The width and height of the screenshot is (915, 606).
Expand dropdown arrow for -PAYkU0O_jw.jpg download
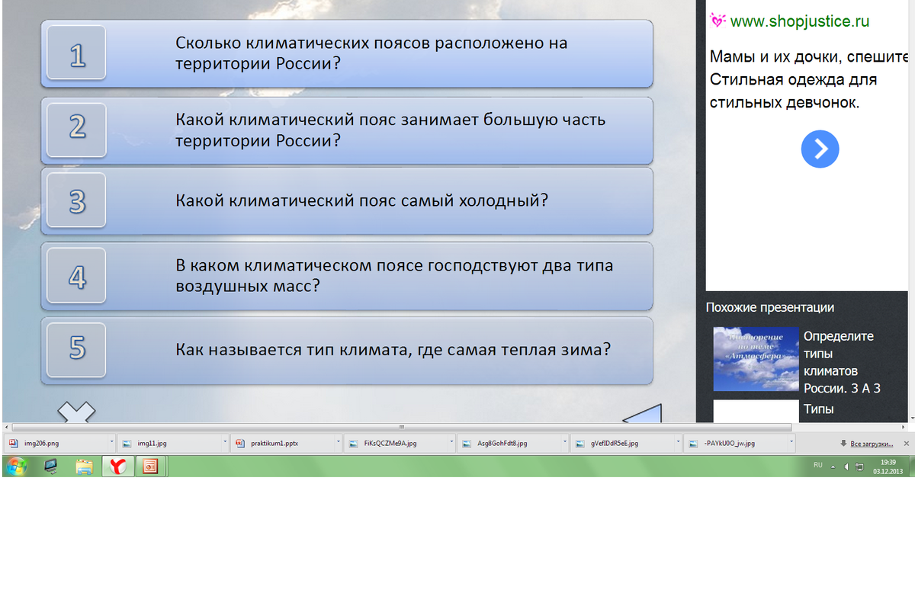[x=791, y=442]
